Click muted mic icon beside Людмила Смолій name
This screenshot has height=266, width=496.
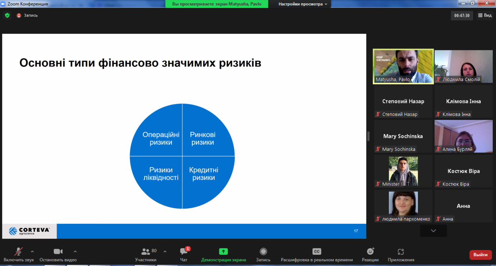click(x=439, y=79)
